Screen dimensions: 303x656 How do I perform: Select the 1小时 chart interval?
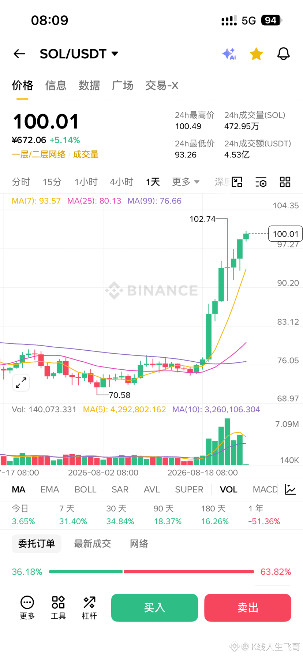point(86,182)
